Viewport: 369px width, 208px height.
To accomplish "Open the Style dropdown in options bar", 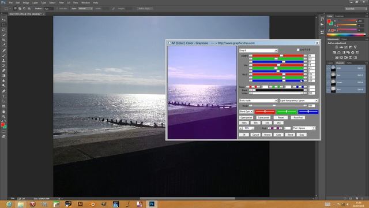I will point(85,9).
